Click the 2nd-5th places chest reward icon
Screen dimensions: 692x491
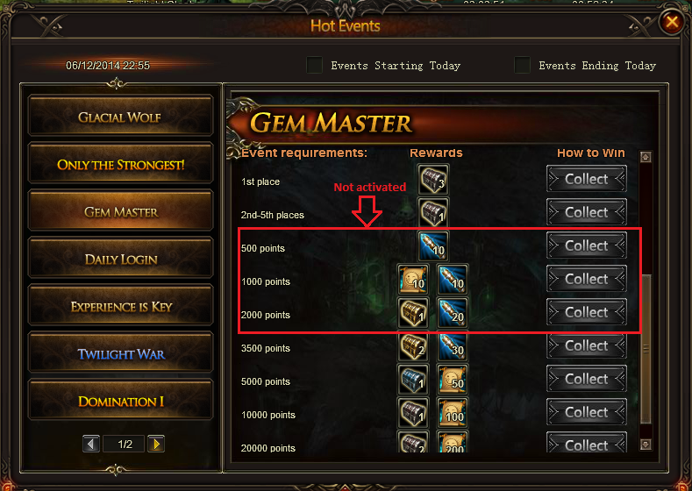coord(433,213)
